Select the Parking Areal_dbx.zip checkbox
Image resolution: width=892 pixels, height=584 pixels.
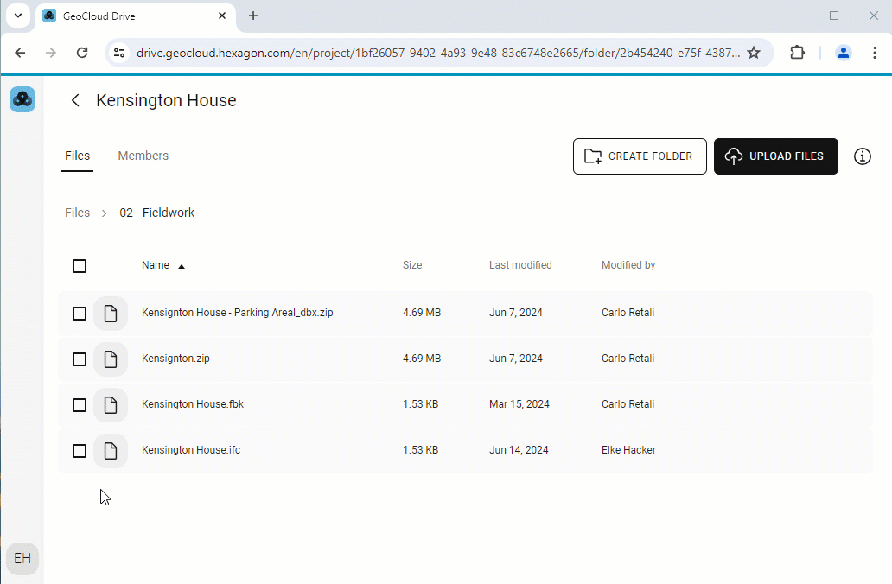point(80,313)
